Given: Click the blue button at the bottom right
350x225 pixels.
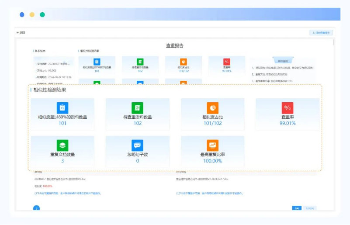Looking at the screenshot, I should (x=297, y=208).
